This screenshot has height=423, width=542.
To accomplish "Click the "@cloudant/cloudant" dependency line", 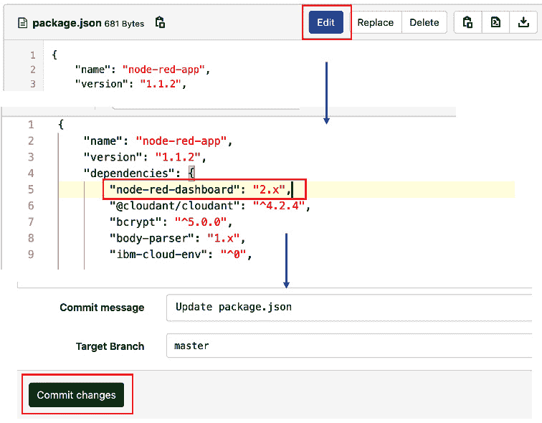I will coord(210,206).
